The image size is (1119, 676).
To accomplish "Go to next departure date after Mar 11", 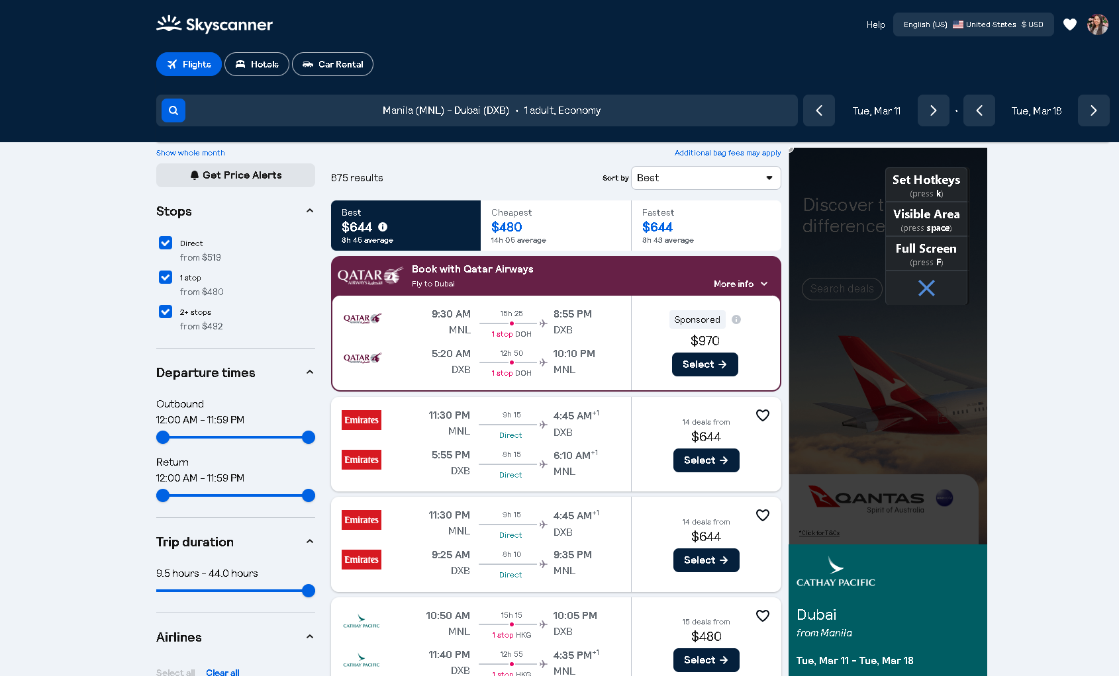I will (x=934, y=110).
